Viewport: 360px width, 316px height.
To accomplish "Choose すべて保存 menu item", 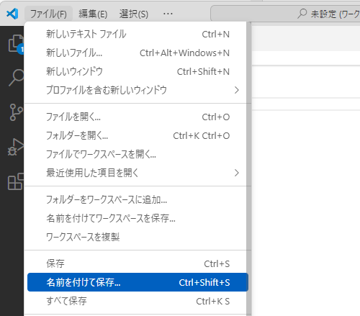I will (x=138, y=301).
